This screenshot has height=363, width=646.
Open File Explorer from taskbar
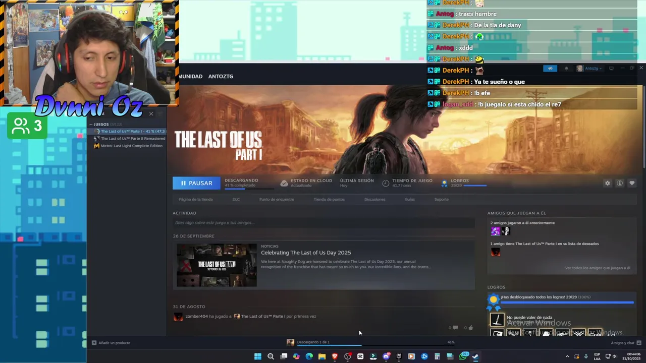click(321, 356)
